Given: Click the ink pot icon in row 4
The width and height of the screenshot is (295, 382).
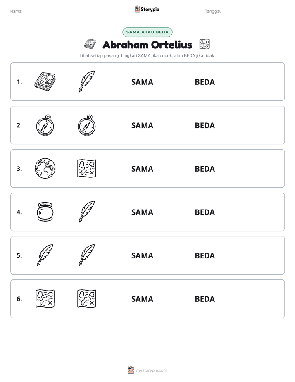Looking at the screenshot, I should [45, 212].
